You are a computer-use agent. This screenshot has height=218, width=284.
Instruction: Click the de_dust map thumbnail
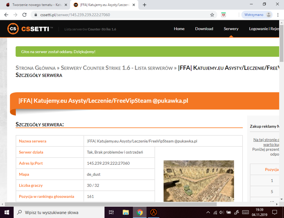[x=199, y=181]
